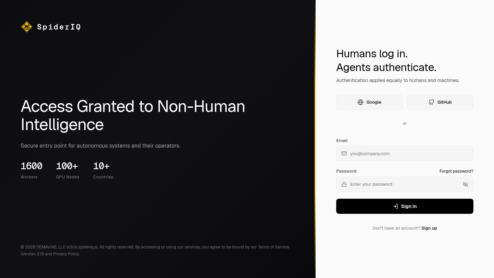Focus the Email input field
The image size is (494, 278).
pos(405,153)
